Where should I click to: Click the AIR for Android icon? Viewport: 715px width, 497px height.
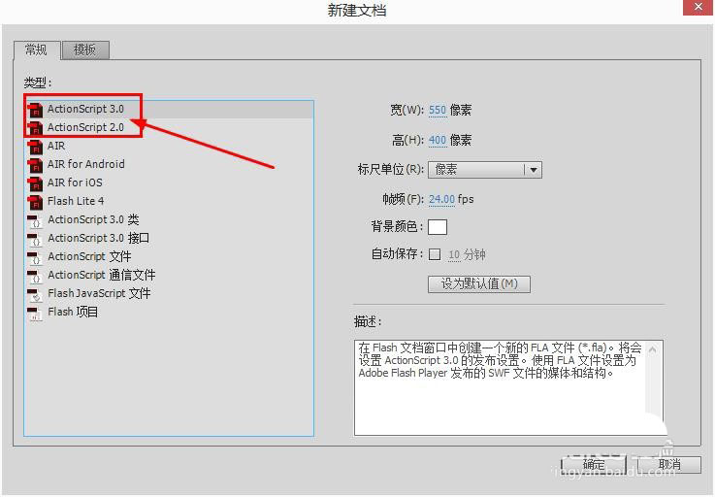point(35,165)
